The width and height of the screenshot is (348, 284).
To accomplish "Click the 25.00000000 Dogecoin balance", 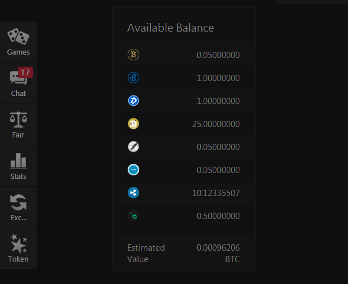I will coord(216,124).
